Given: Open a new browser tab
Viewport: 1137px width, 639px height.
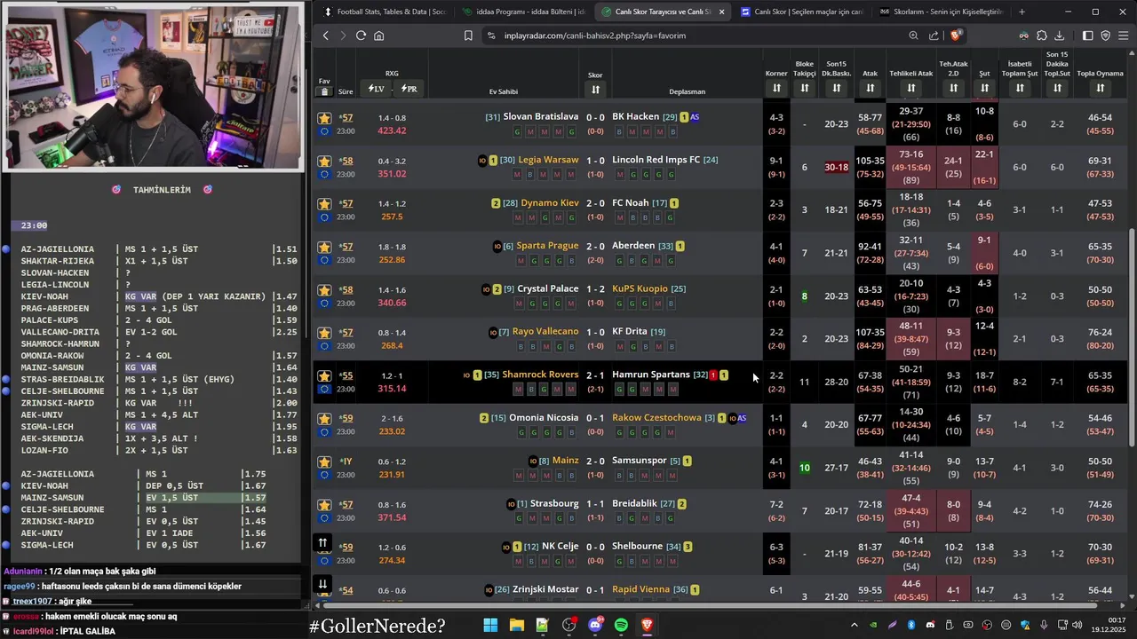Looking at the screenshot, I should point(1022,12).
